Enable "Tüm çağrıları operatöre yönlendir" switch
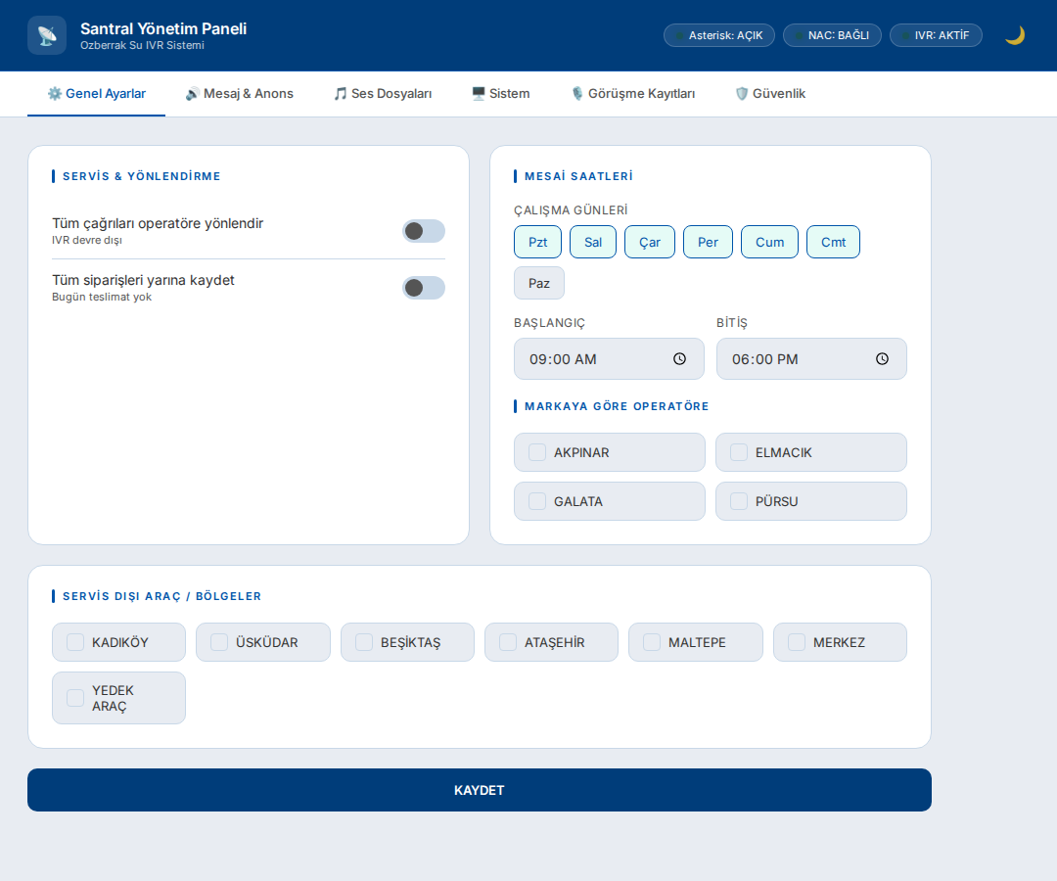Viewport: 1057px width, 881px height. point(424,231)
